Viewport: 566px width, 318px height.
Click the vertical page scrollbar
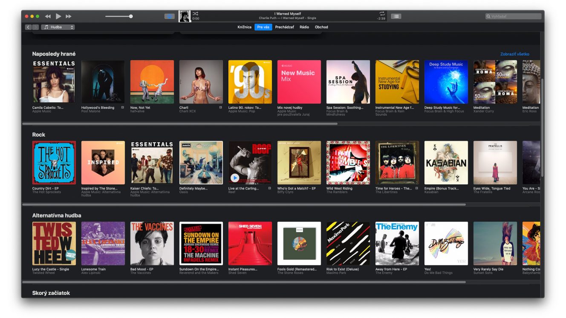click(542, 128)
